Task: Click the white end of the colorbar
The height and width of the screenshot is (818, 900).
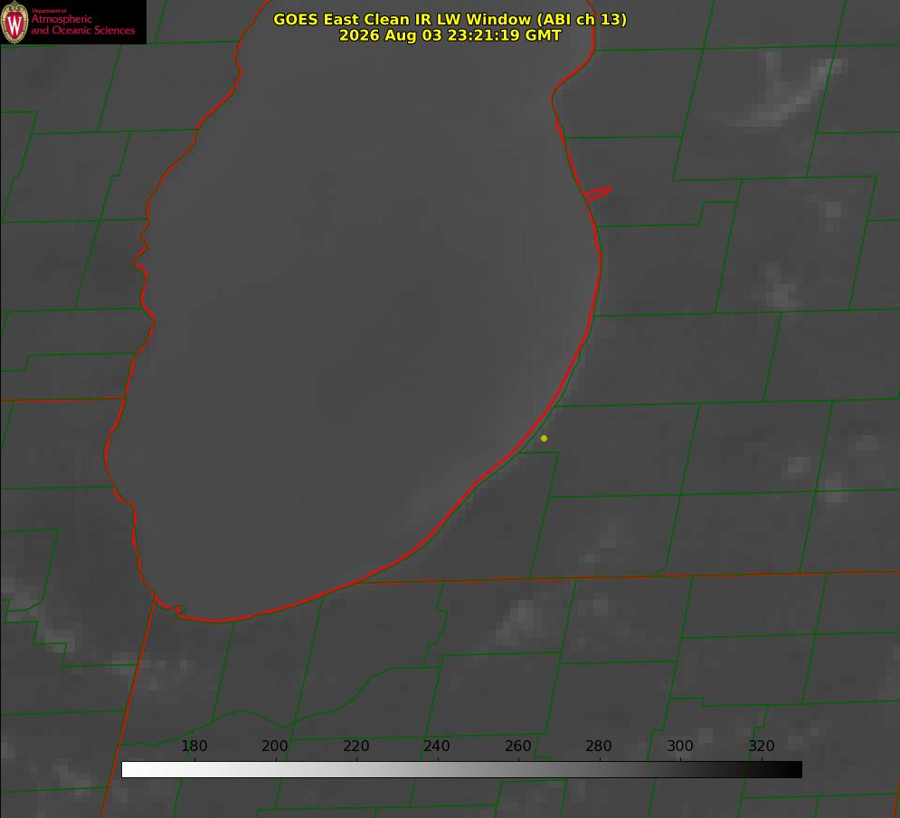Action: [x=129, y=770]
